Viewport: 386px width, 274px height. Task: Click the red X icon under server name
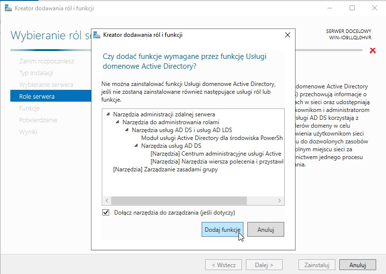pyautogui.click(x=372, y=51)
